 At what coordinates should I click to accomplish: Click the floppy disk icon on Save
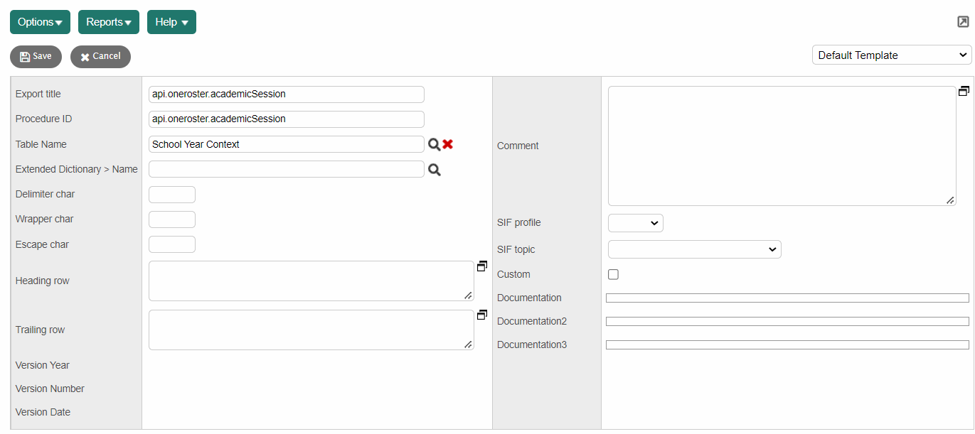26,56
